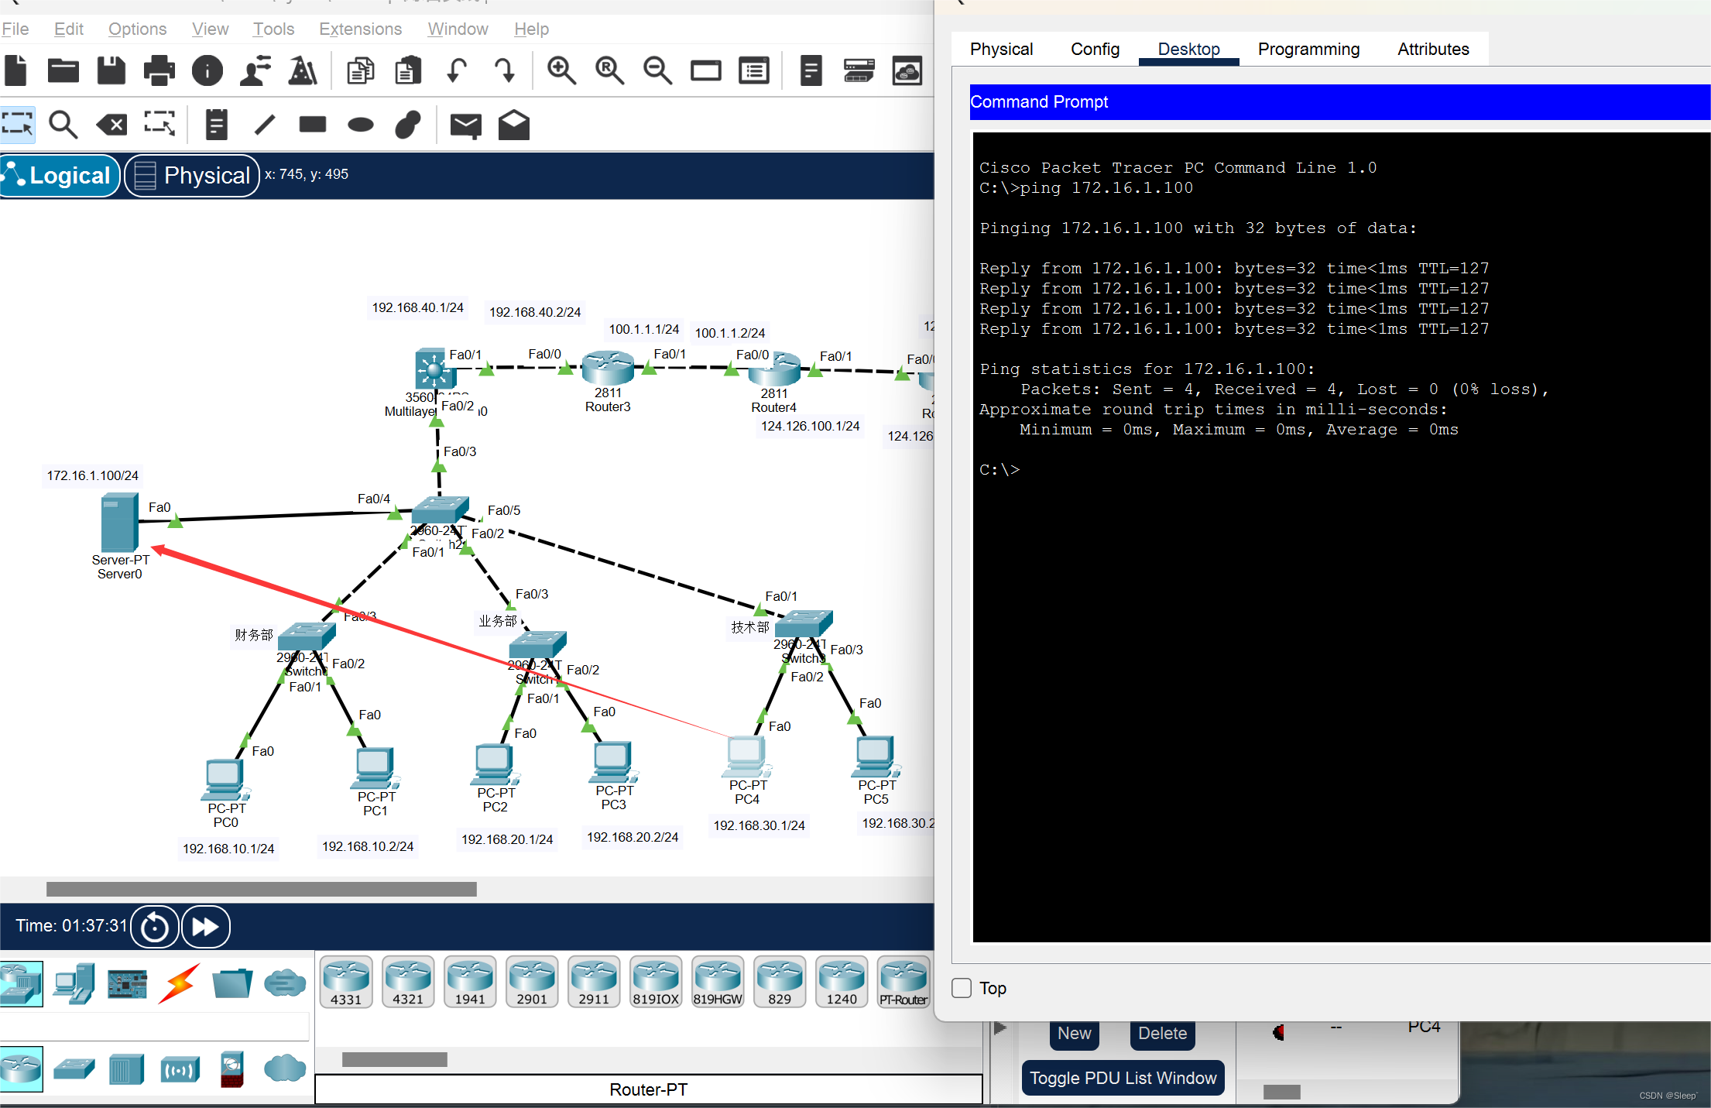The height and width of the screenshot is (1108, 1711).
Task: Switch to the Programming tab
Action: 1308,49
